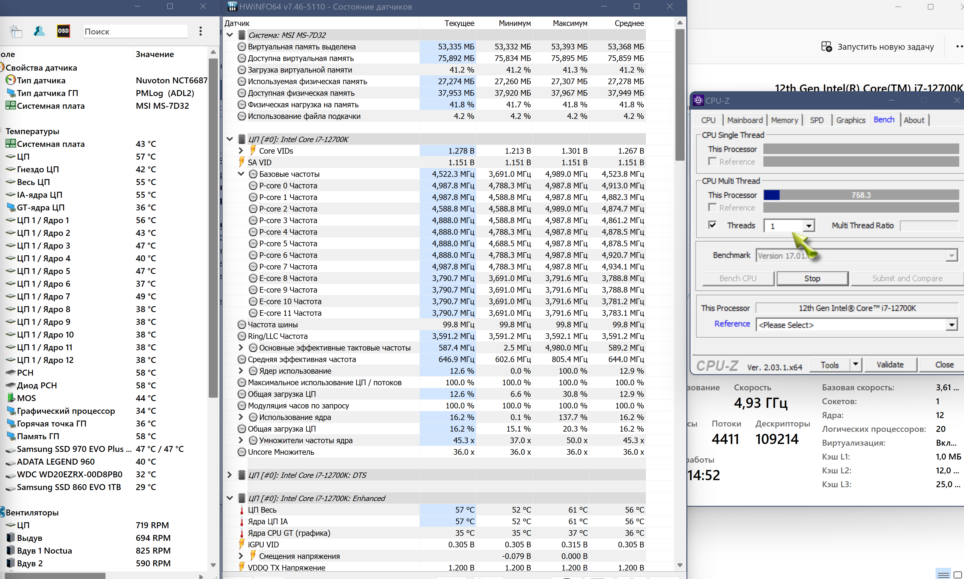Screen dimensions: 964x579
Task: Click the Validate button in CPU-Z
Action: click(890, 364)
